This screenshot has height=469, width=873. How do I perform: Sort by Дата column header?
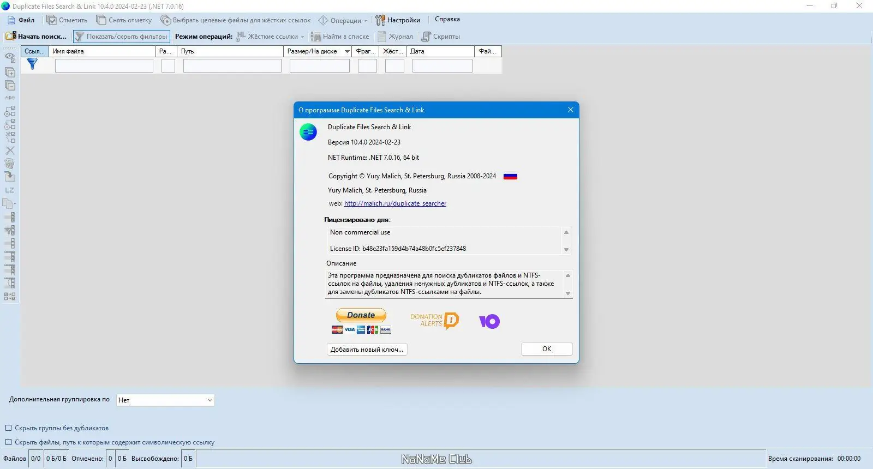440,51
